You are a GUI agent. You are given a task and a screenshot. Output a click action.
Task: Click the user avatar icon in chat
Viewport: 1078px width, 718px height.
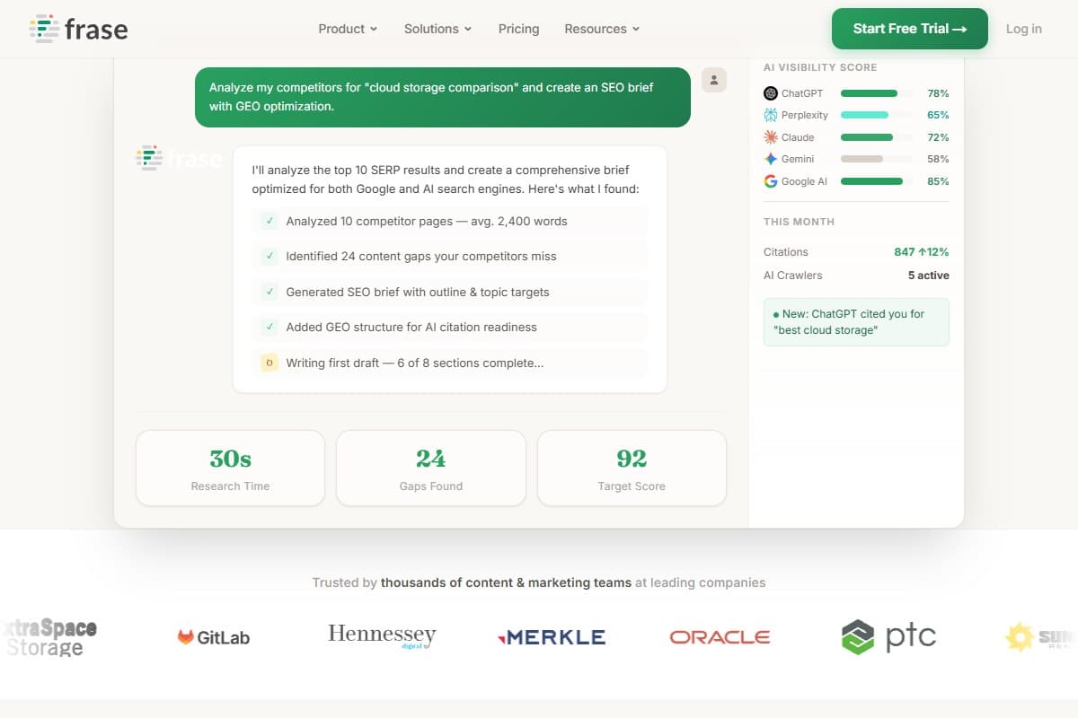click(714, 80)
